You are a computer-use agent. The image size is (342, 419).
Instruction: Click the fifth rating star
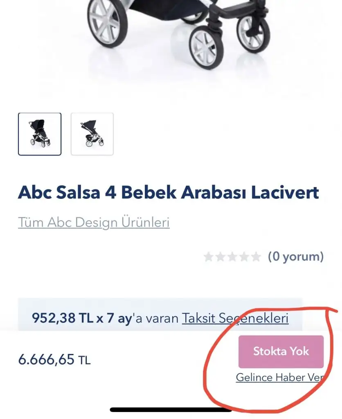coord(256,257)
